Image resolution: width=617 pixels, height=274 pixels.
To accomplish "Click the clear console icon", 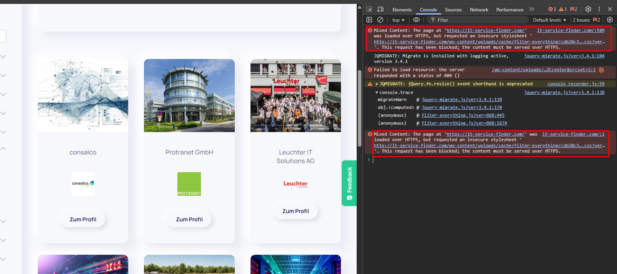I will click(x=380, y=20).
